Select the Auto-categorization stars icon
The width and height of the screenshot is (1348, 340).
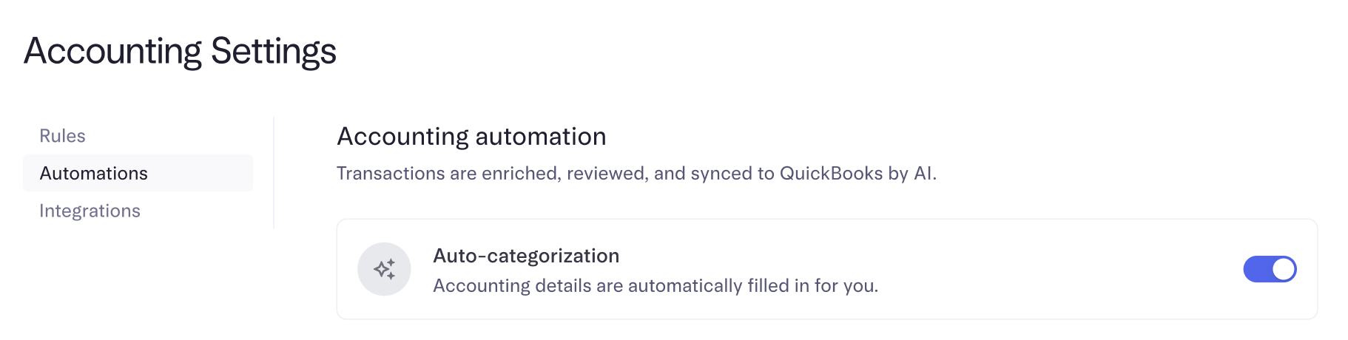pos(384,269)
